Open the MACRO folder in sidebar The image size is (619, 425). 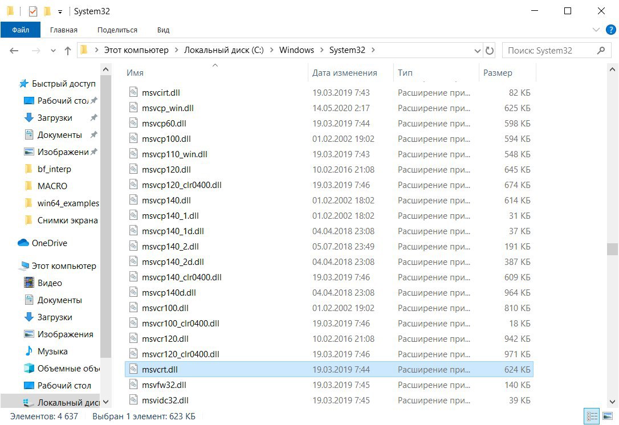pos(52,186)
